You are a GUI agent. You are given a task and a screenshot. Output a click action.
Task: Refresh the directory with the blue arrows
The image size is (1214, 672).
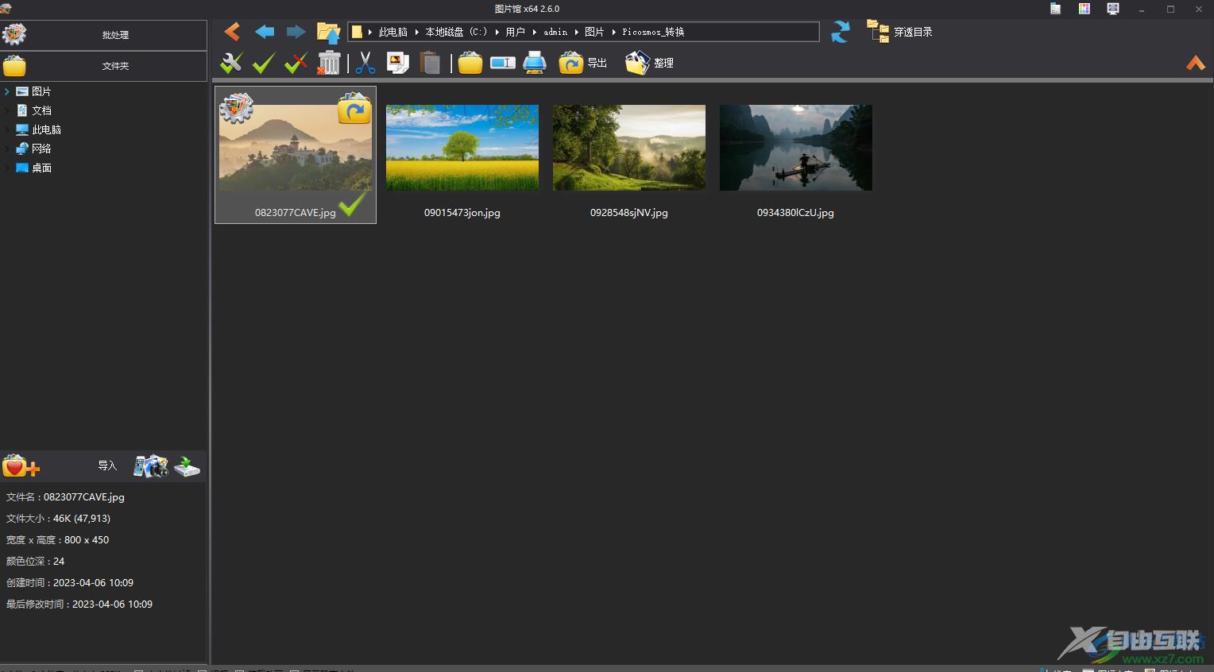coord(840,32)
